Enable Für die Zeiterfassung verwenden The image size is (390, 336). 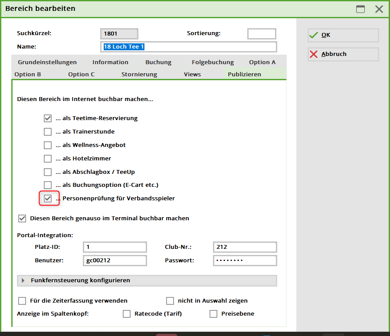[x=22, y=300]
